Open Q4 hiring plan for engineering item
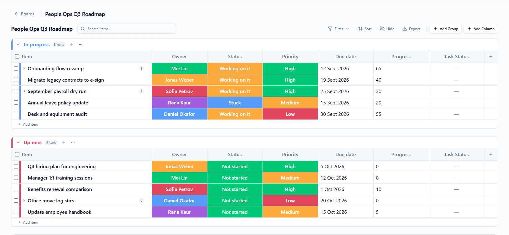Viewport: 509px width, 235px height. pos(62,166)
